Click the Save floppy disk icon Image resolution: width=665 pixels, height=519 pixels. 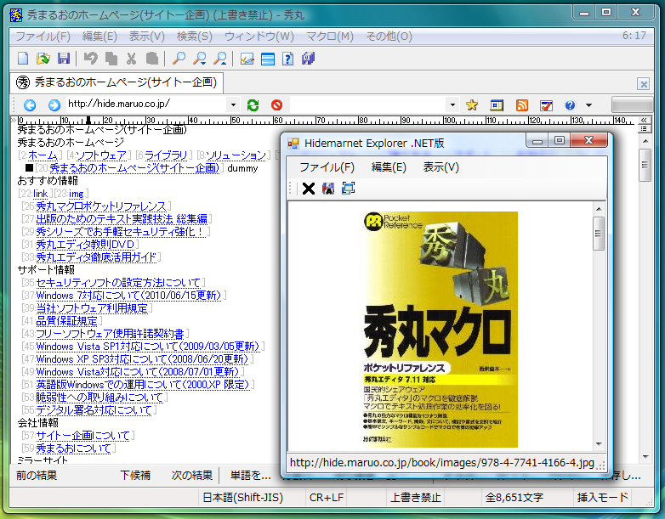pyautogui.click(x=64, y=59)
